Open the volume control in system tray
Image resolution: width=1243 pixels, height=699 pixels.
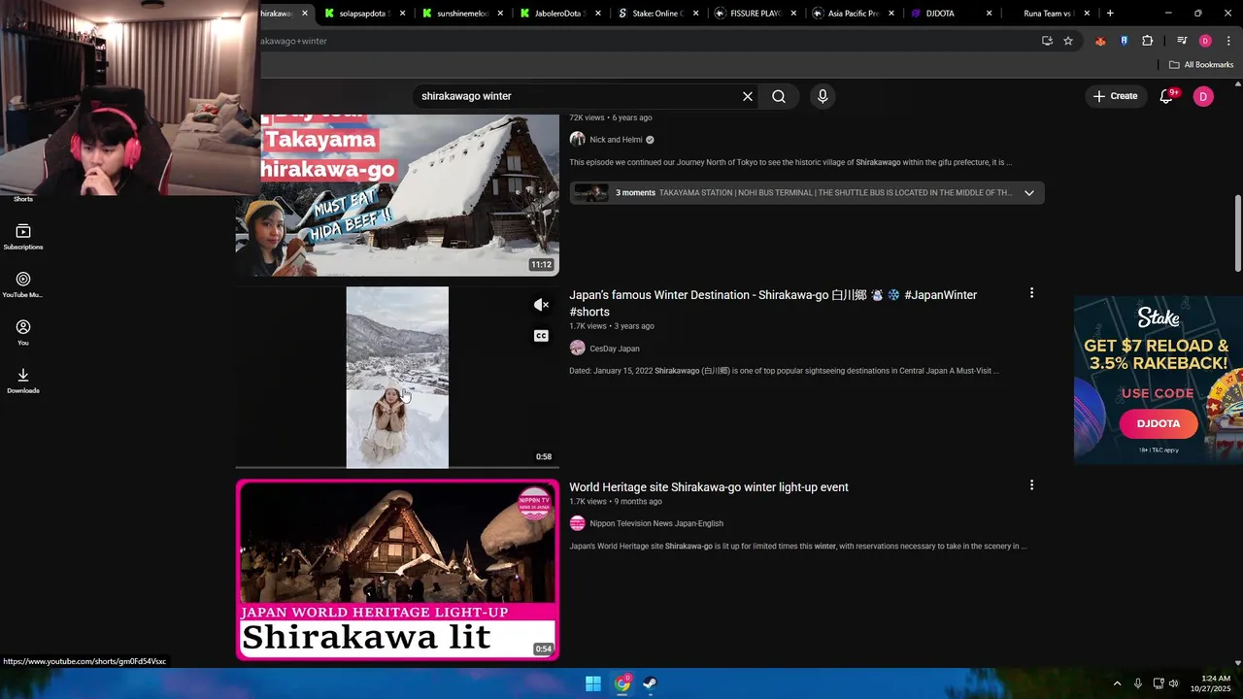[x=1174, y=683]
